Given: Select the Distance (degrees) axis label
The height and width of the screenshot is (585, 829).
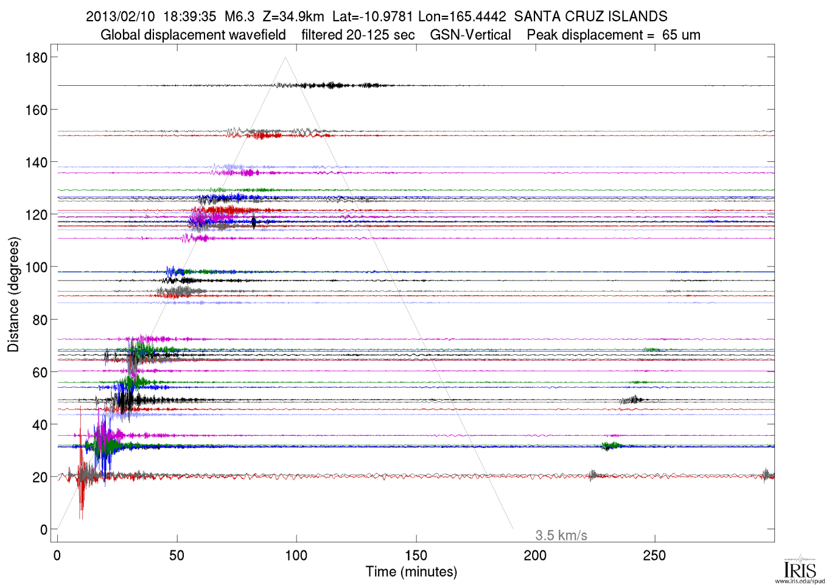Looking at the screenshot, I should (13, 294).
